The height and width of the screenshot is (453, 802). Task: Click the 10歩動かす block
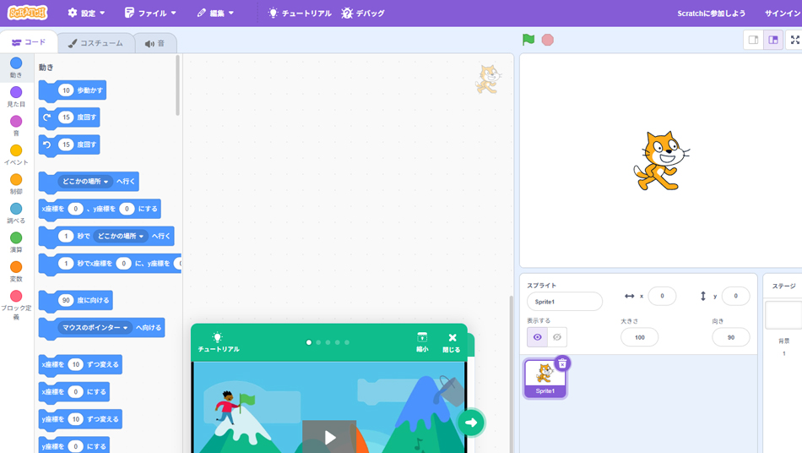pos(72,90)
